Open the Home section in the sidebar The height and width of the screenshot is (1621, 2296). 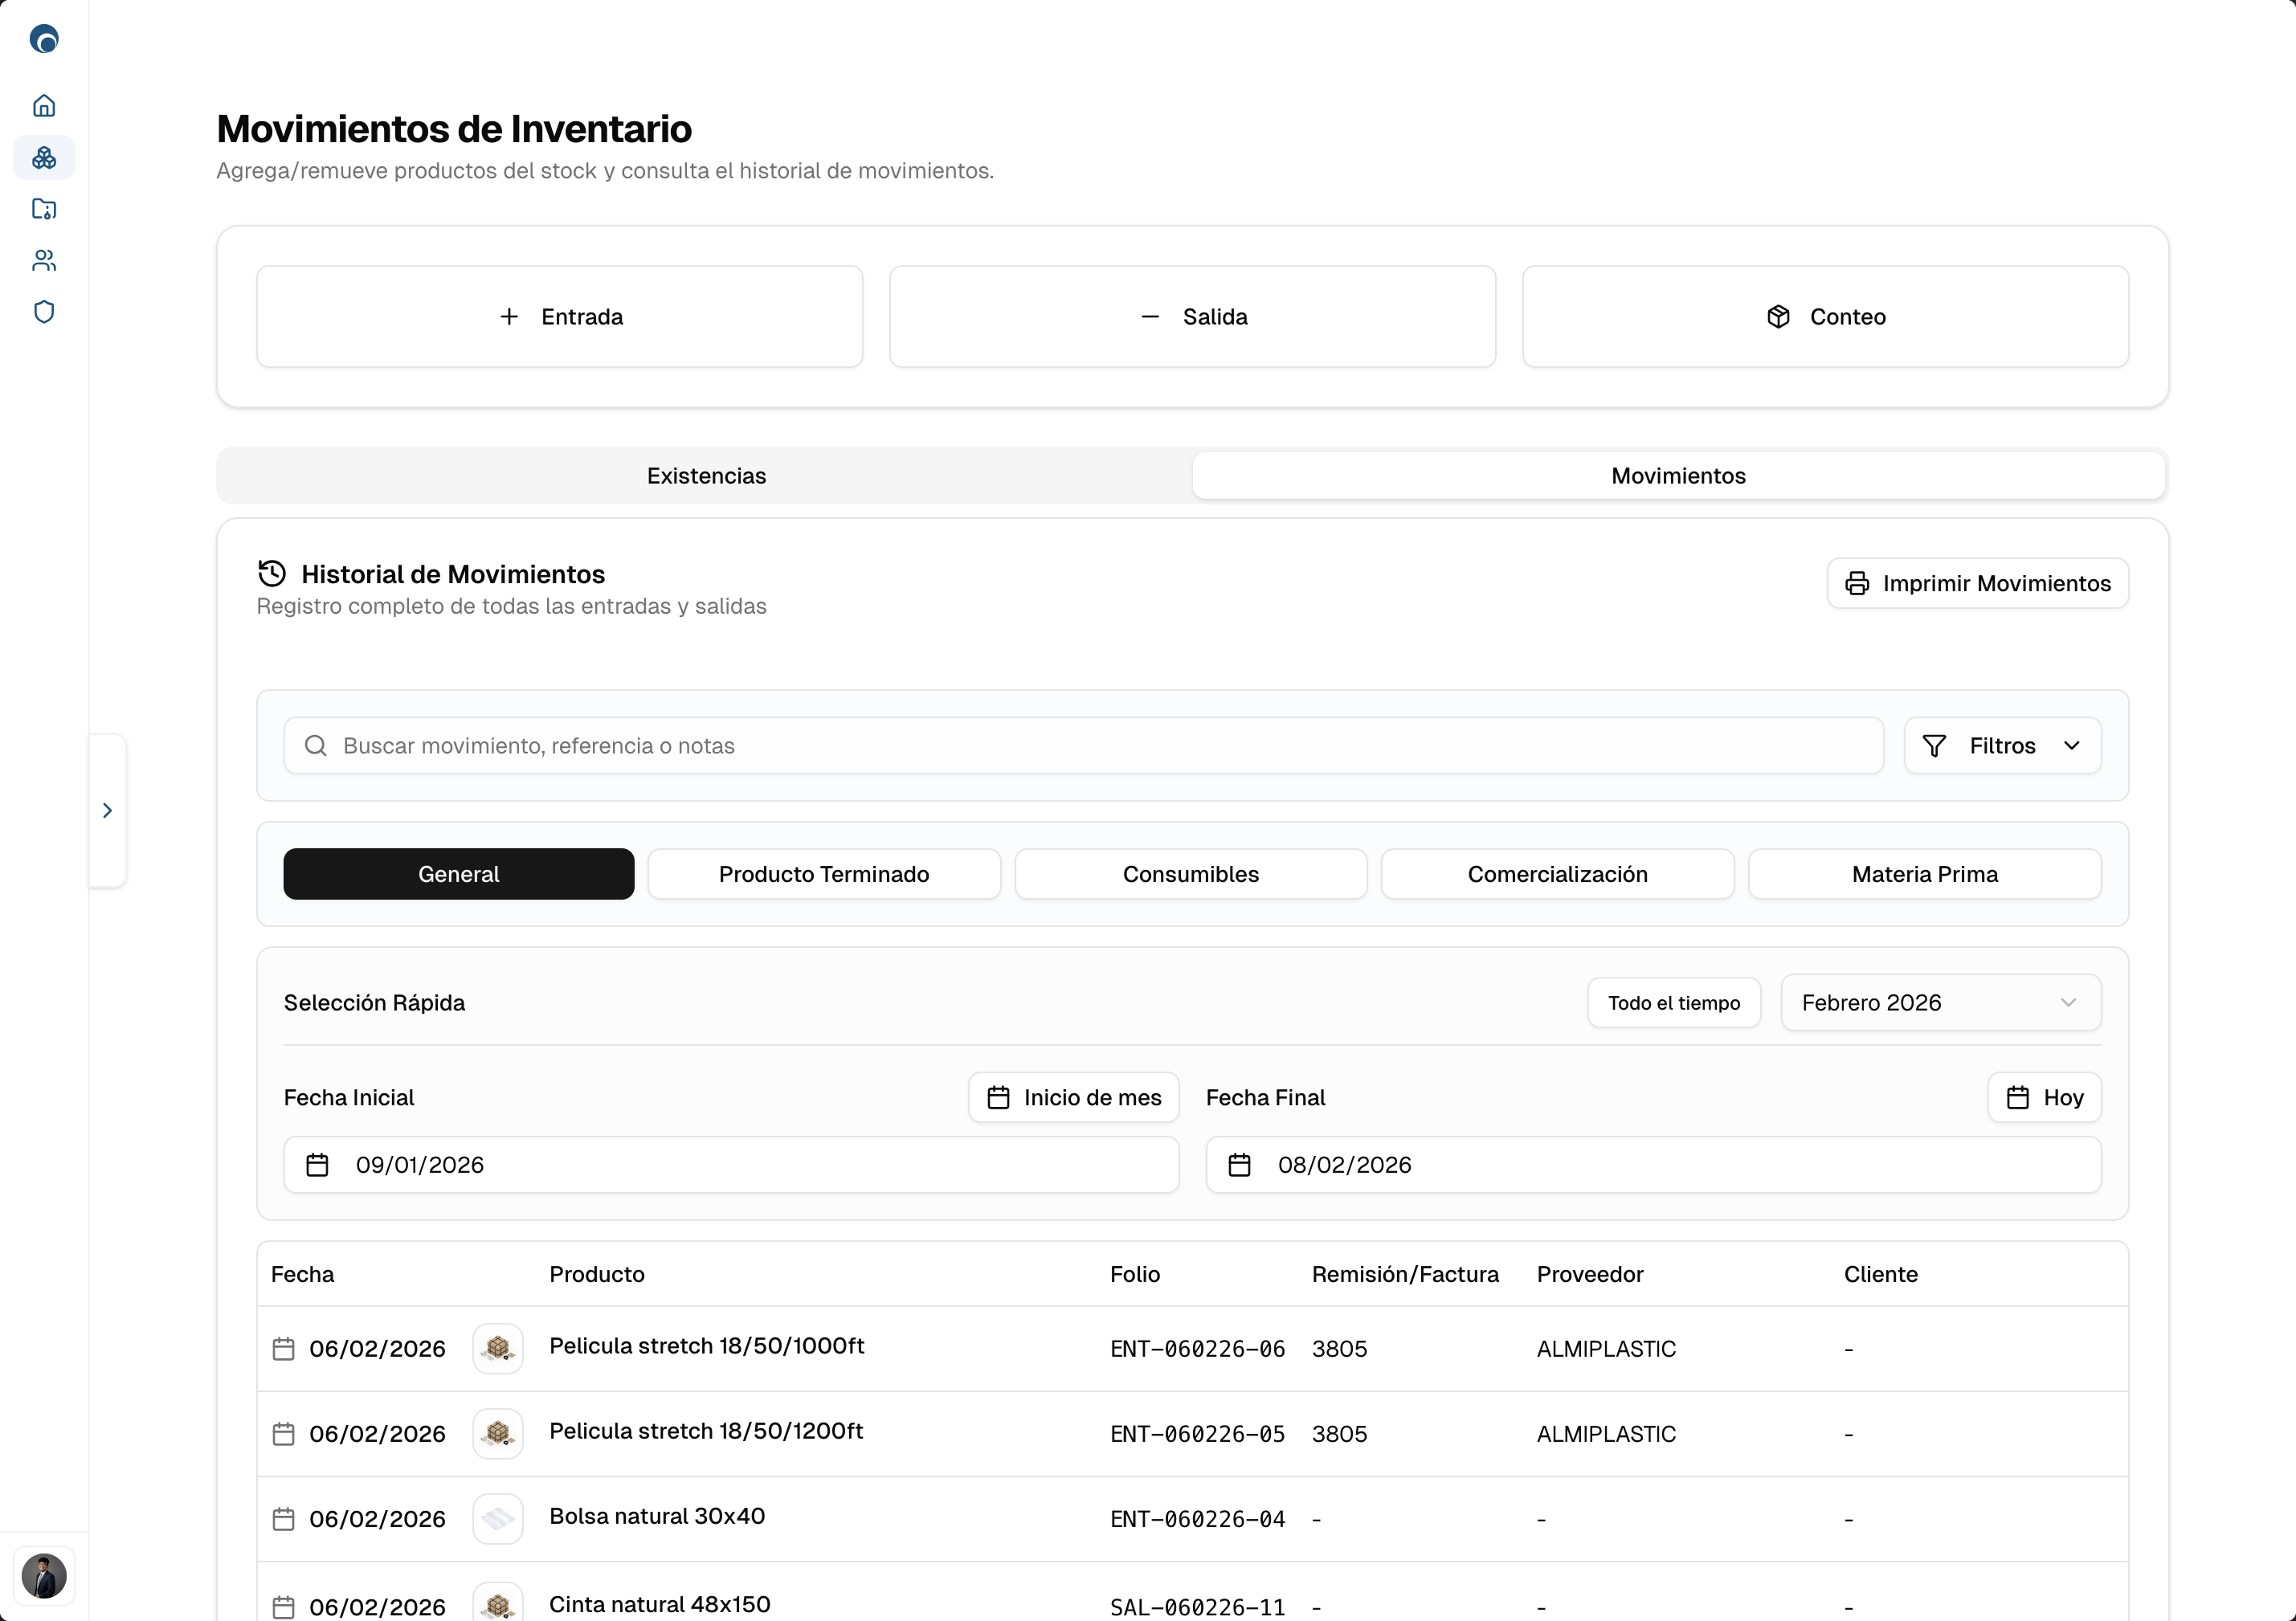pyautogui.click(x=44, y=105)
